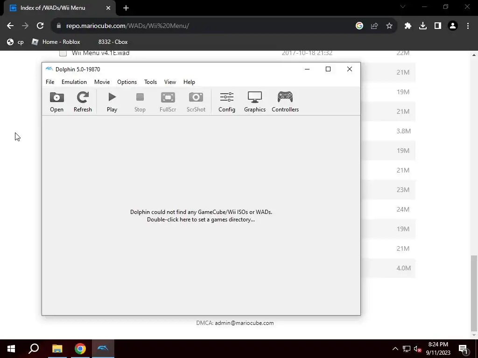Open the Chrome tab search chevron

point(403,7)
